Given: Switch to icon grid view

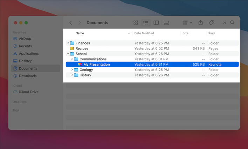Looking at the screenshot, I should pyautogui.click(x=136, y=23).
